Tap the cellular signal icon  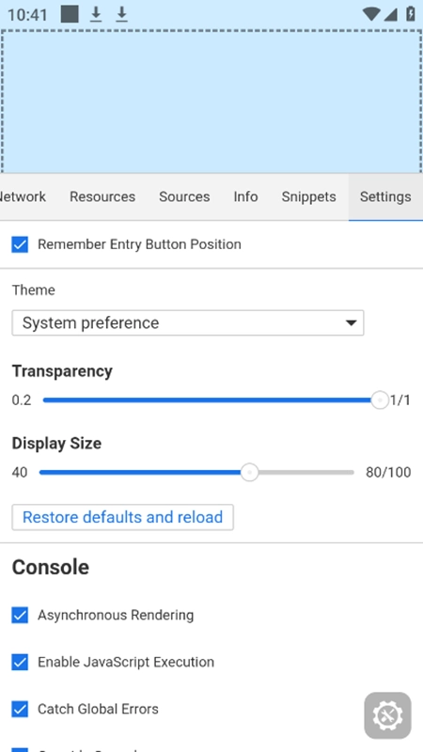point(390,14)
